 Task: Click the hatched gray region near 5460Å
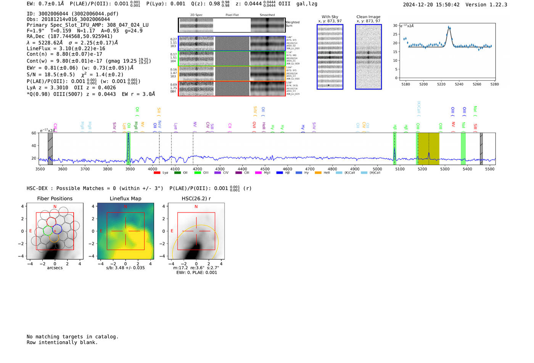tap(481, 149)
